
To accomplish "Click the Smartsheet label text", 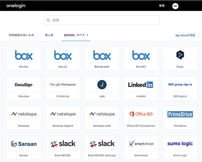I will [141, 155].
